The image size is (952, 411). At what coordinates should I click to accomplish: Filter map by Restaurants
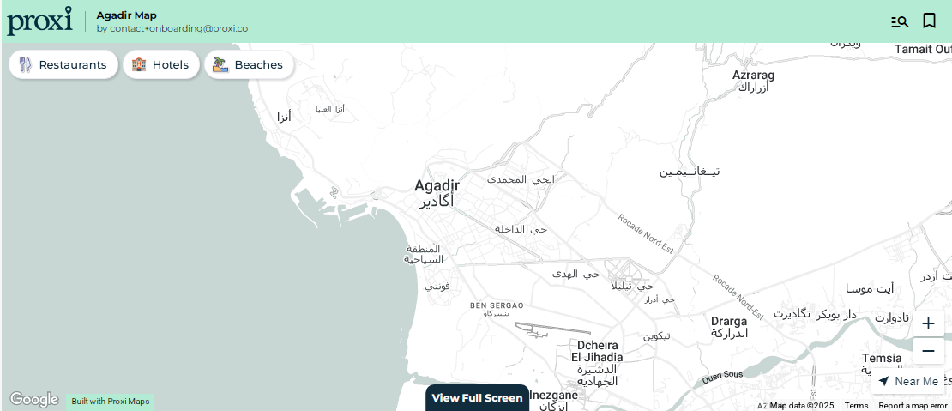click(63, 65)
